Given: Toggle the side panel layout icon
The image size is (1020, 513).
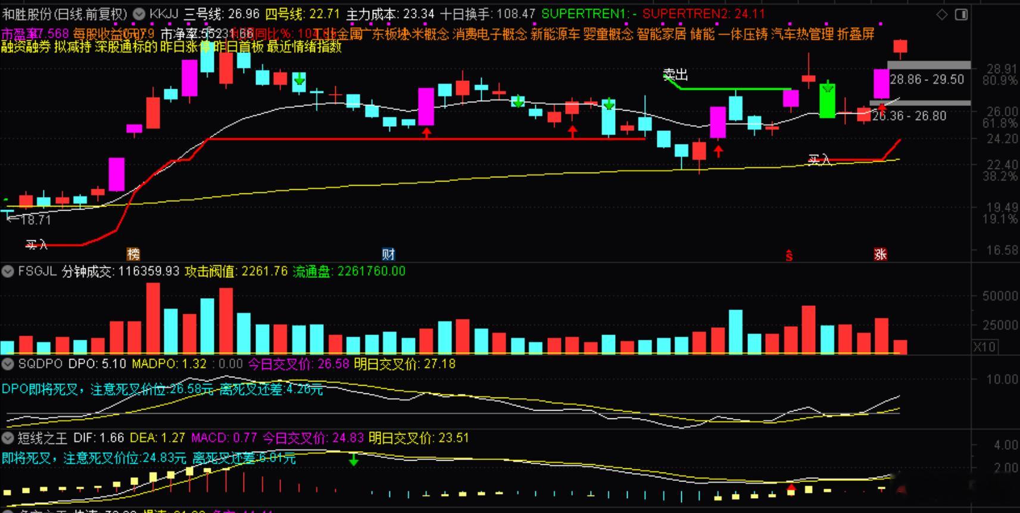Looking at the screenshot, I should (x=961, y=14).
